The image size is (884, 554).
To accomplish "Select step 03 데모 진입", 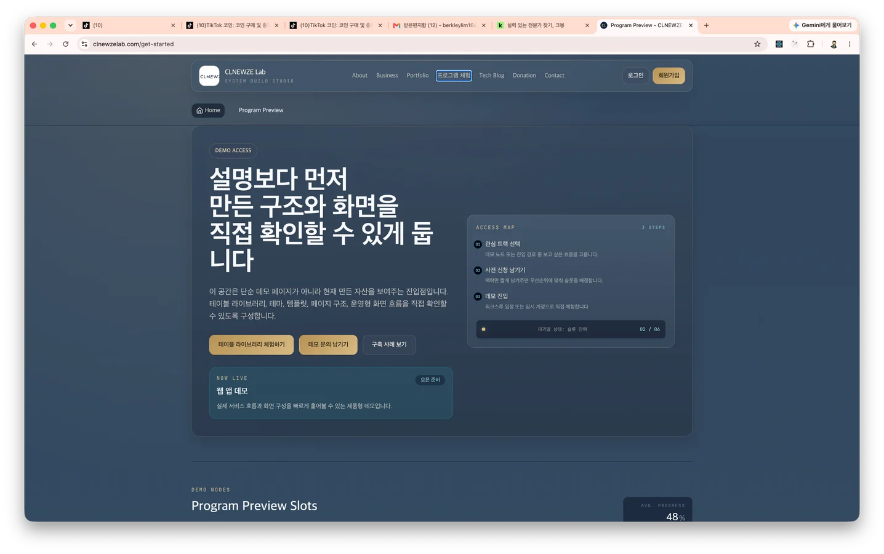I will pos(571,301).
